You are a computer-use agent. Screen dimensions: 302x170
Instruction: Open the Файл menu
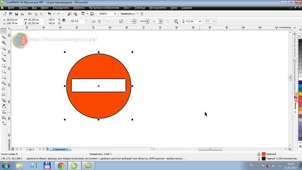pyautogui.click(x=11, y=8)
